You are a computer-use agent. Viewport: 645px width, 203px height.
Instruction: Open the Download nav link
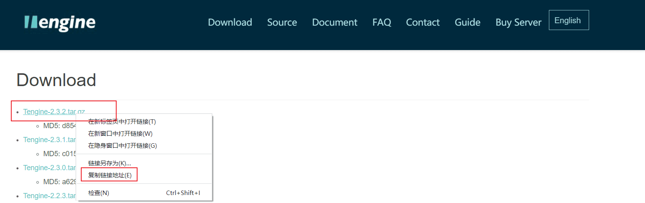pyautogui.click(x=230, y=22)
